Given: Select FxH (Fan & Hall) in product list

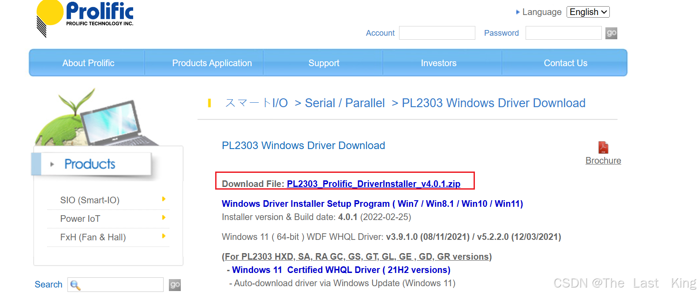Looking at the screenshot, I should pos(93,237).
